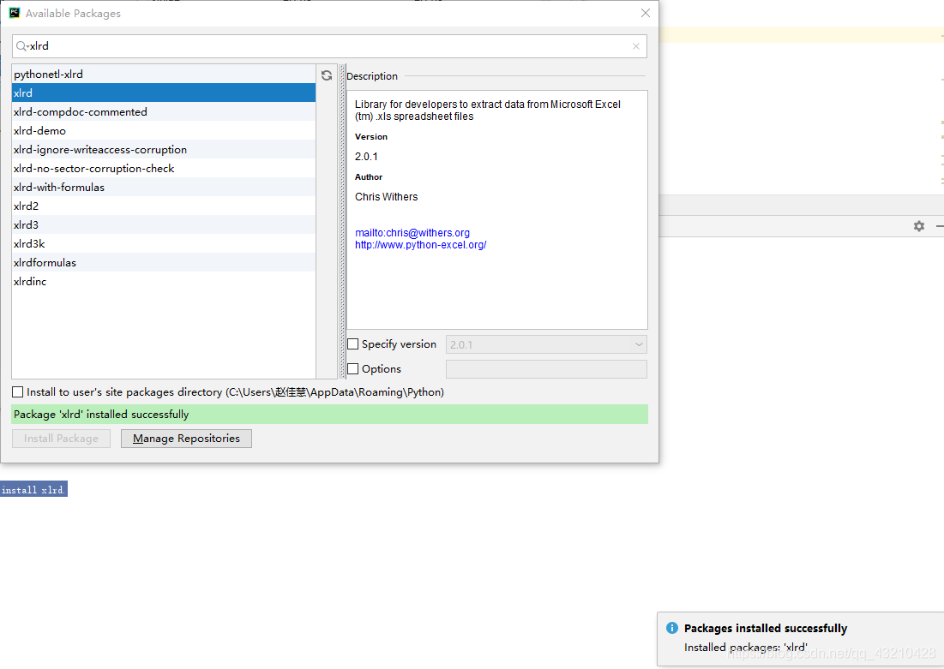The width and height of the screenshot is (944, 669).
Task: Click the highlighted install xlrd text
Action: pos(33,489)
